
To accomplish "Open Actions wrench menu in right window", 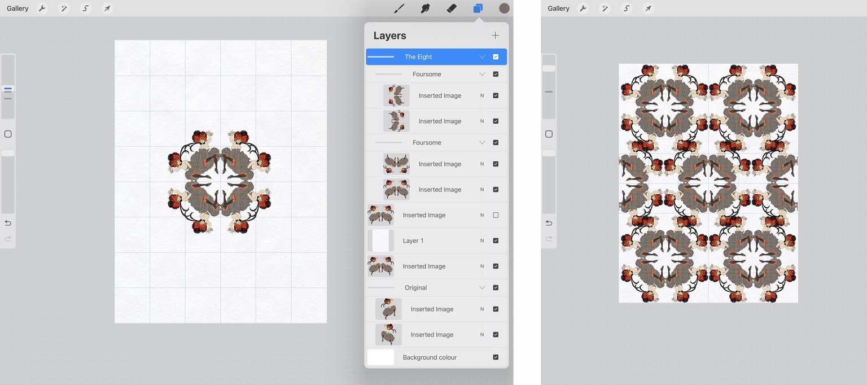I will point(583,8).
